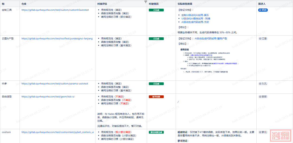
Task: Click the 部分对接完成 status label
Action: point(156,132)
